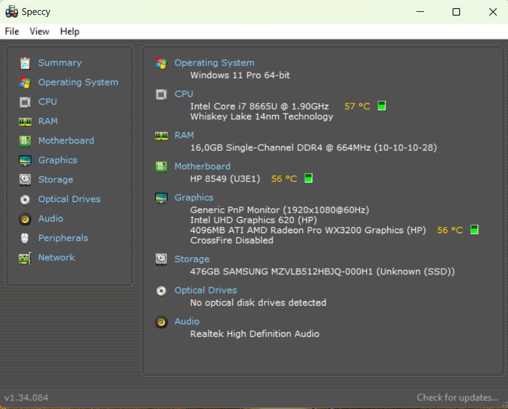This screenshot has height=409, width=508.
Task: Show Peripherals details from sidebar
Action: [x=63, y=238]
